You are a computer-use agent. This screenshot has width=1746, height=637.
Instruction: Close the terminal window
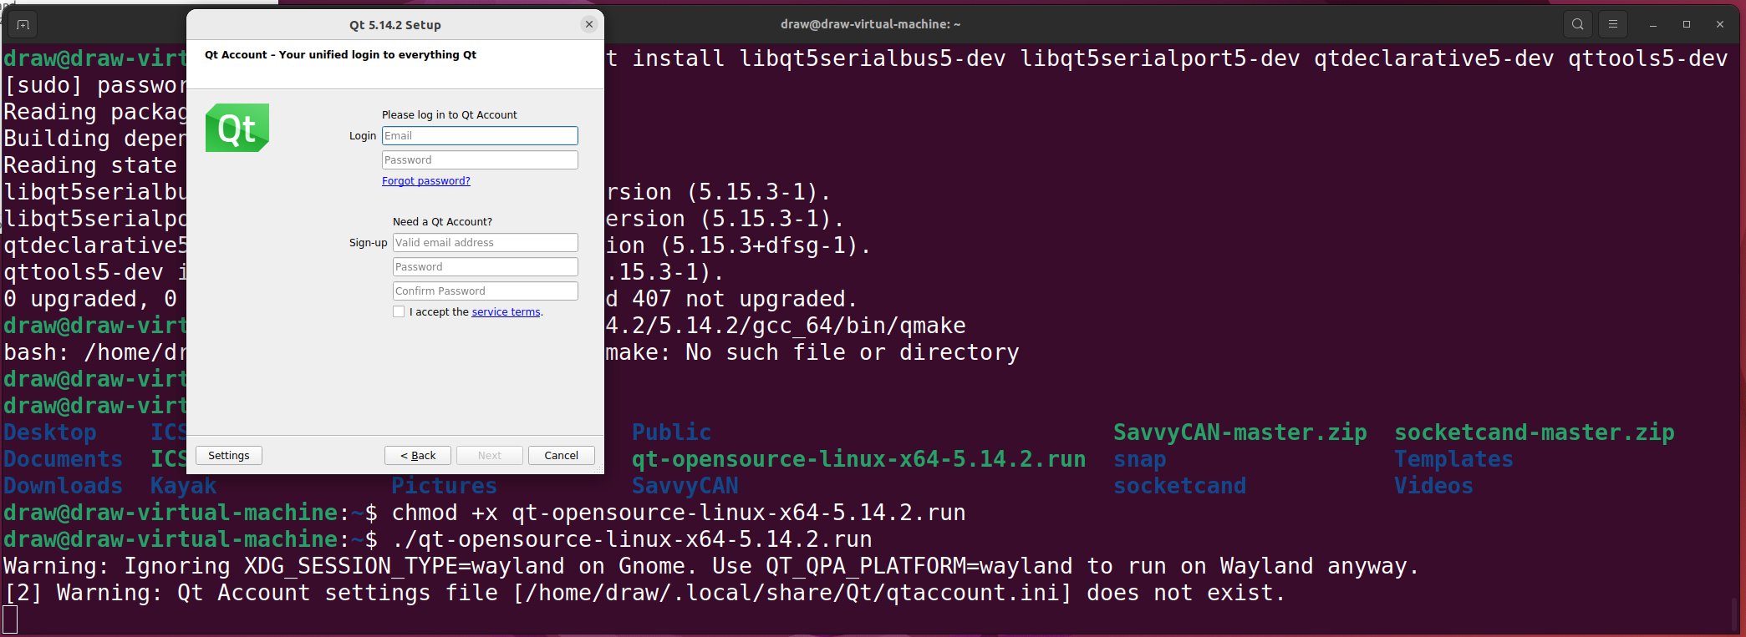(x=1720, y=24)
